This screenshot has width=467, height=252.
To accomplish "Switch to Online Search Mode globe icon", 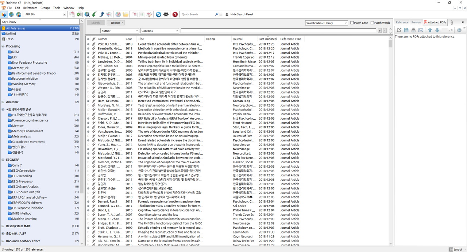I will [11, 15].
